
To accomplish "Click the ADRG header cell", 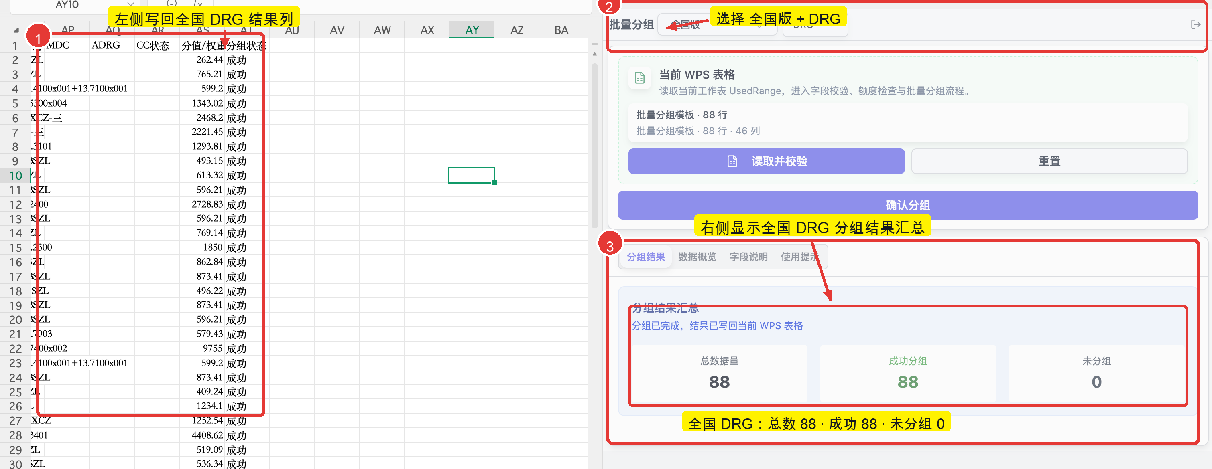I will (x=112, y=45).
